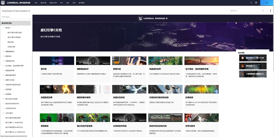The height and width of the screenshot is (137, 274).
Task: Expand 管理内容 in sidebar tree
Action: click(x=3, y=56)
